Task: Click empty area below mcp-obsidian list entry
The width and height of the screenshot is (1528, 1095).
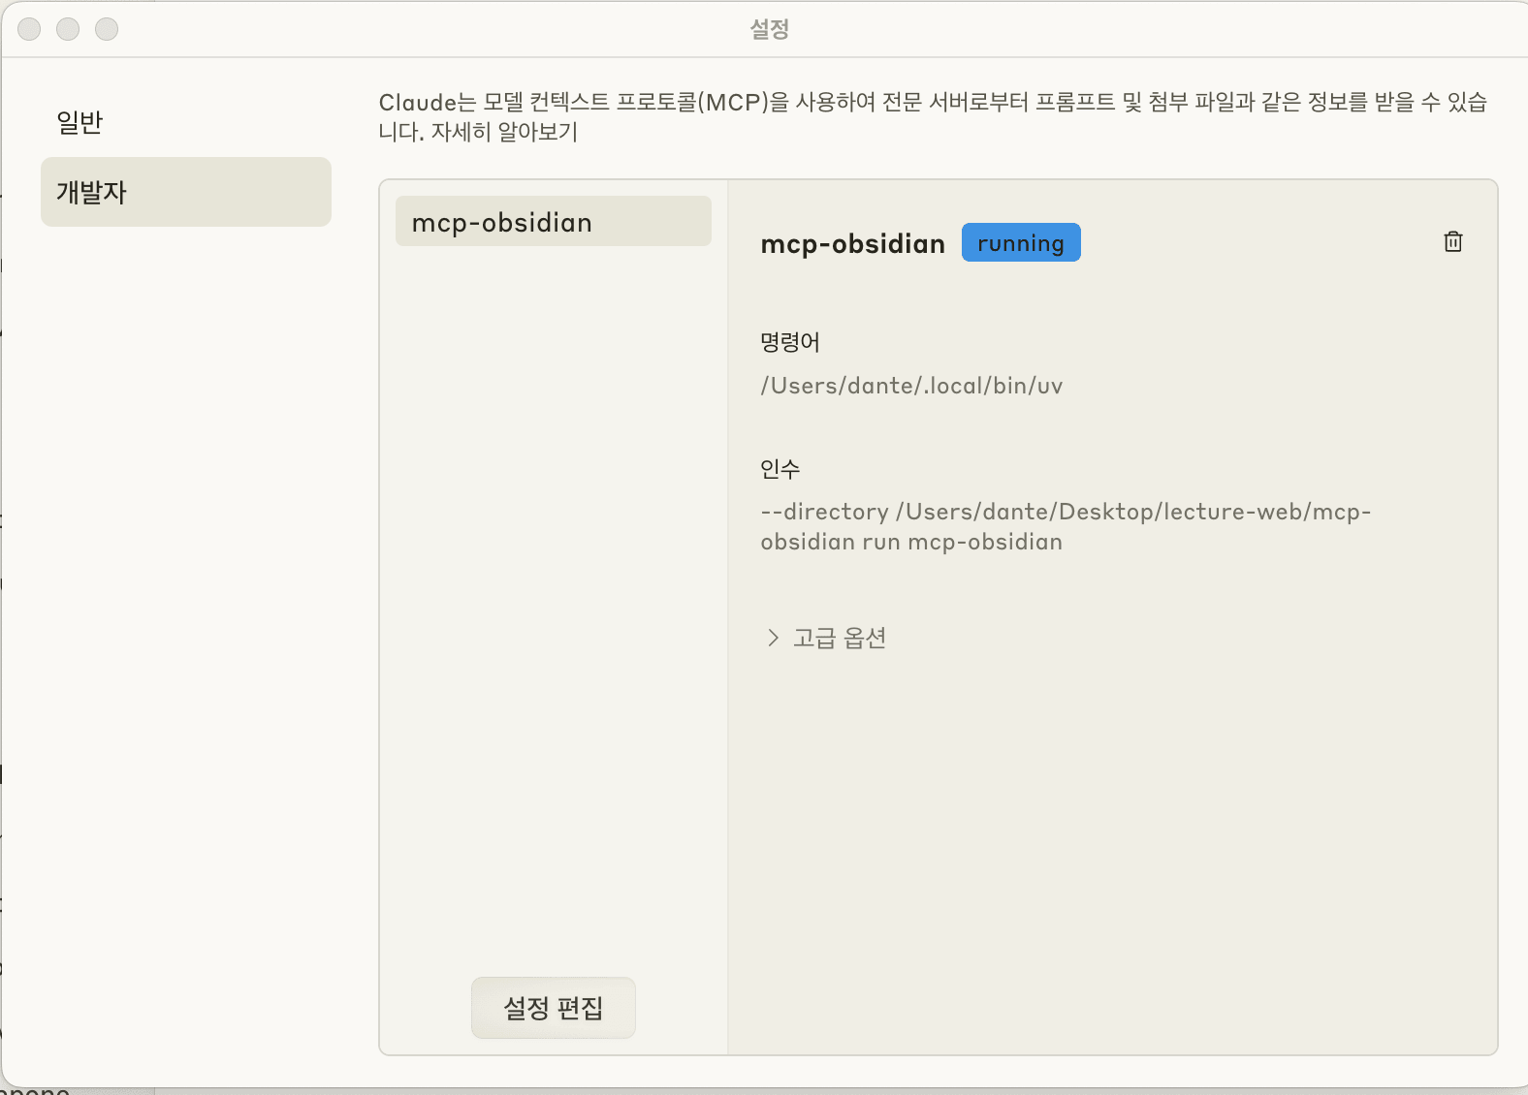Action: click(x=554, y=601)
